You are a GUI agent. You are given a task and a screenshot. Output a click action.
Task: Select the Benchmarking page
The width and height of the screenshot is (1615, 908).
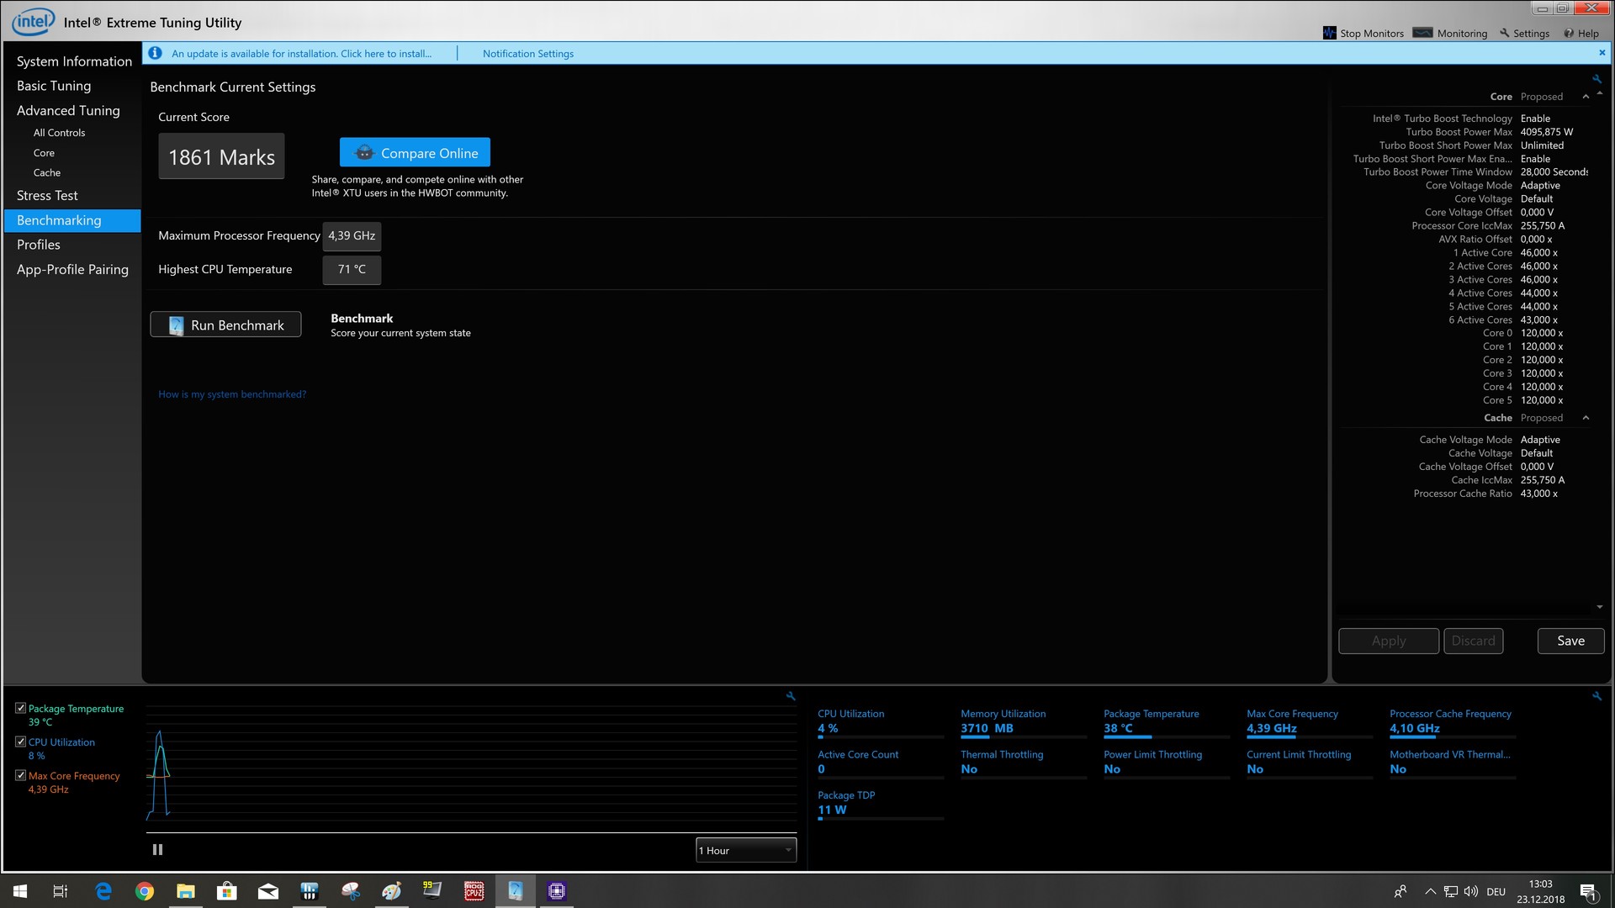(x=72, y=220)
